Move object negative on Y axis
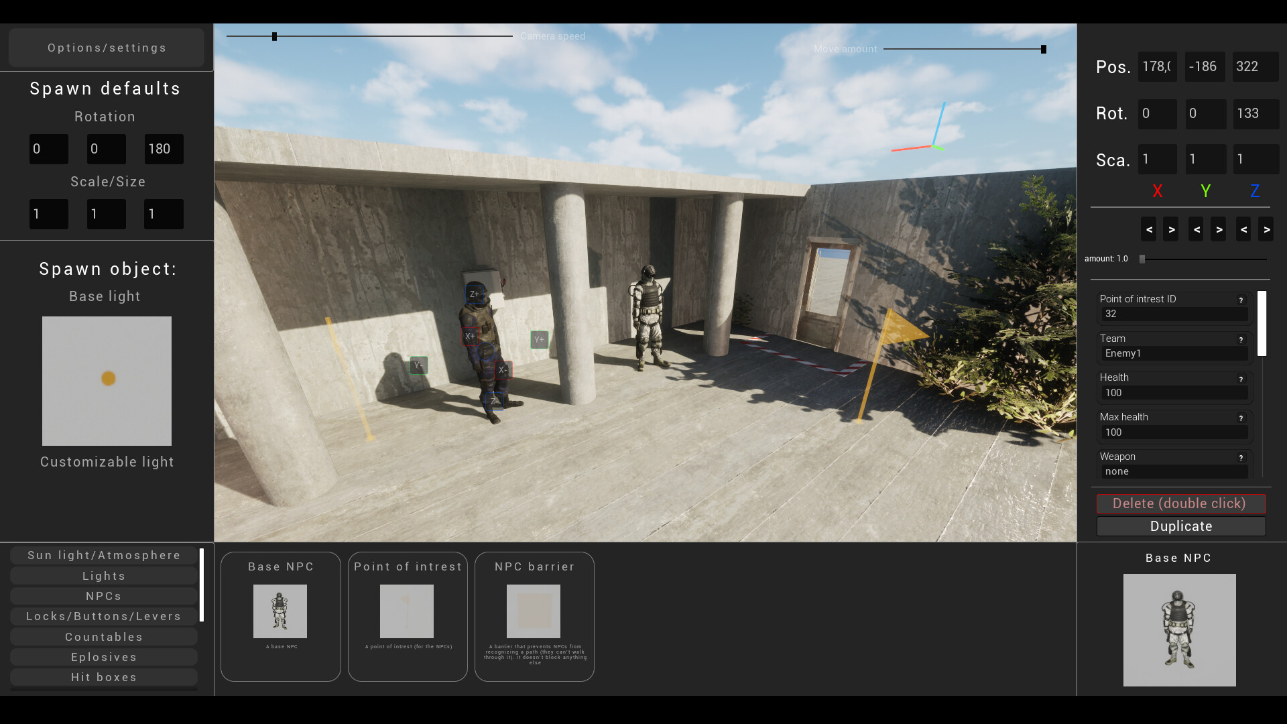Viewport: 1287px width, 724px height. pos(1197,229)
